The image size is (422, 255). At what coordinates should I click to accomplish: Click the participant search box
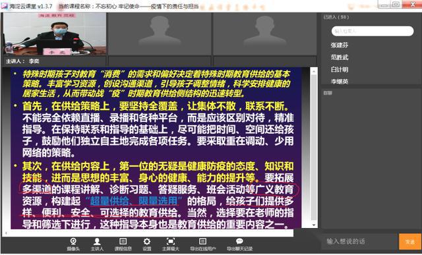click(x=373, y=31)
